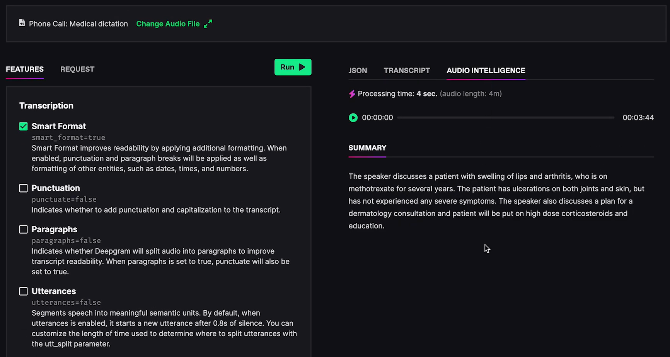Viewport: 670px width, 357px height.
Task: Click the 00:03:44 total duration label
Action: (638, 118)
